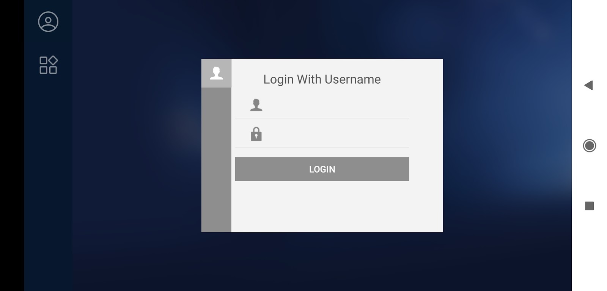Tap the Android home circle
The image size is (607, 291).
[589, 146]
